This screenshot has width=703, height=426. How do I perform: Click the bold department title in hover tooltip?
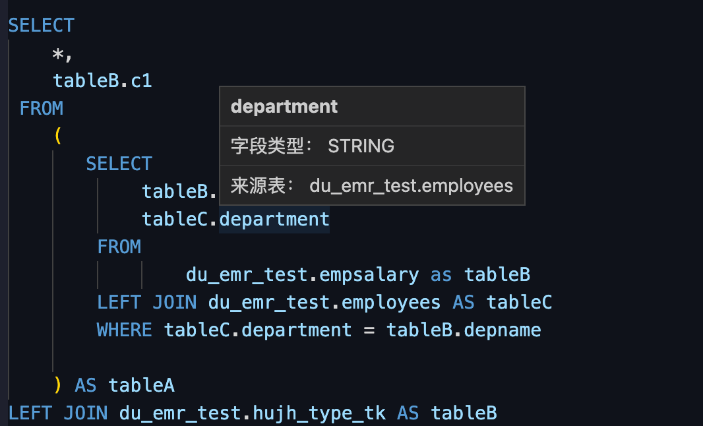click(x=284, y=107)
